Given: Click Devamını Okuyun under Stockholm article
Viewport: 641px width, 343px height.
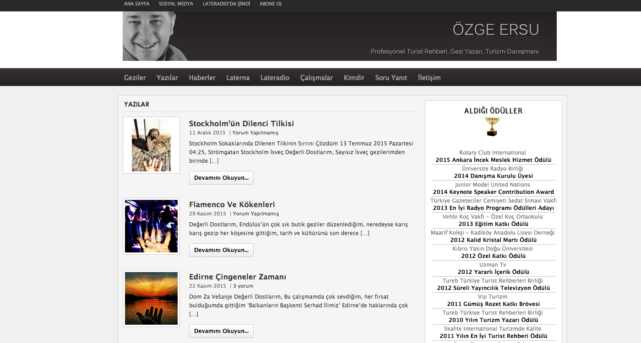Looking at the screenshot, I should pyautogui.click(x=221, y=178).
